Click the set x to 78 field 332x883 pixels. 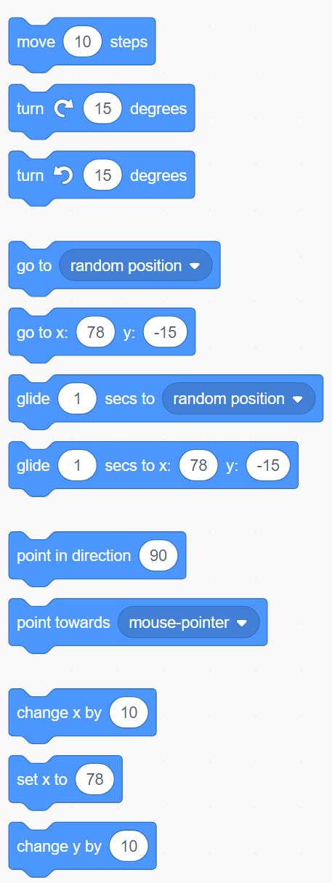tap(94, 780)
